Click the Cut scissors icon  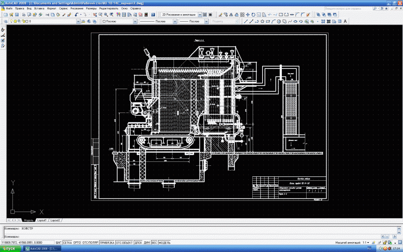pos(47,15)
